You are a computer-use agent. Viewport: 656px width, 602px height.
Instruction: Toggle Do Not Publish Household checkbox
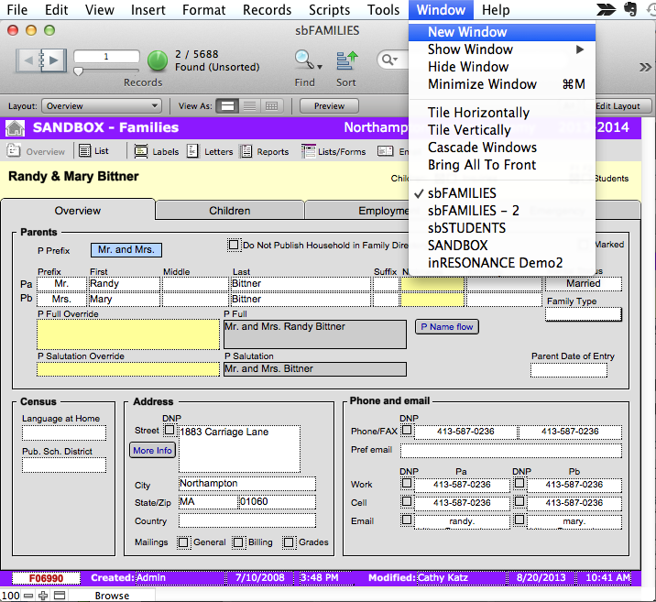tap(233, 245)
